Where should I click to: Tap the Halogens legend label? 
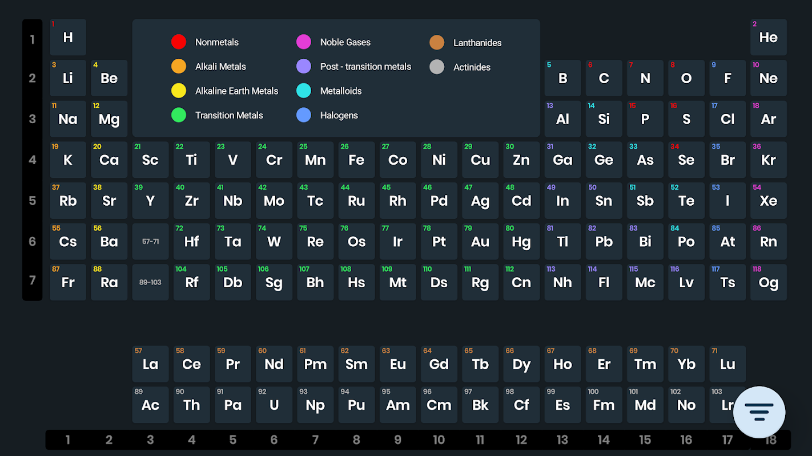pyautogui.click(x=339, y=115)
